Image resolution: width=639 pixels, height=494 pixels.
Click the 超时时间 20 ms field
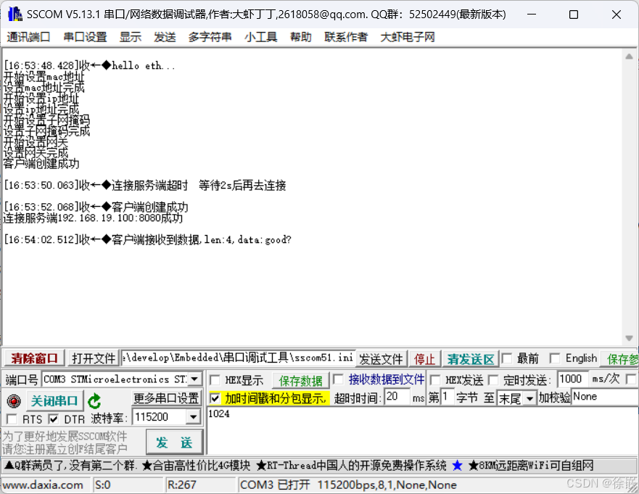tap(397, 397)
